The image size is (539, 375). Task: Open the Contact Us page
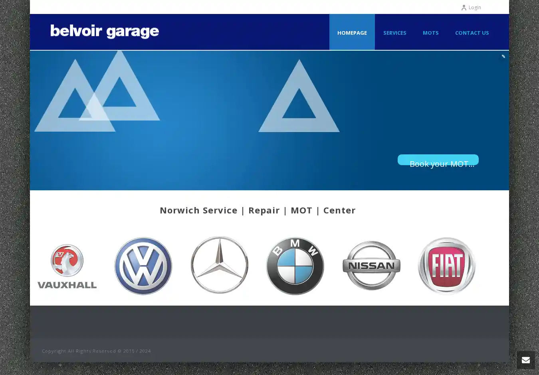472,33
